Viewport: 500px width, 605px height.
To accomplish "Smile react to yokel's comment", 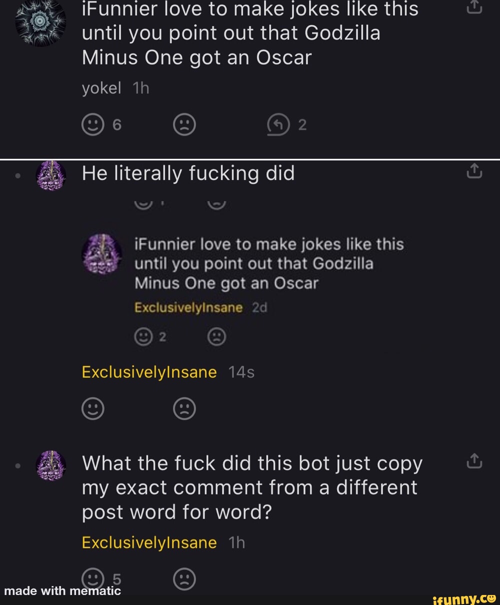I will click(92, 124).
